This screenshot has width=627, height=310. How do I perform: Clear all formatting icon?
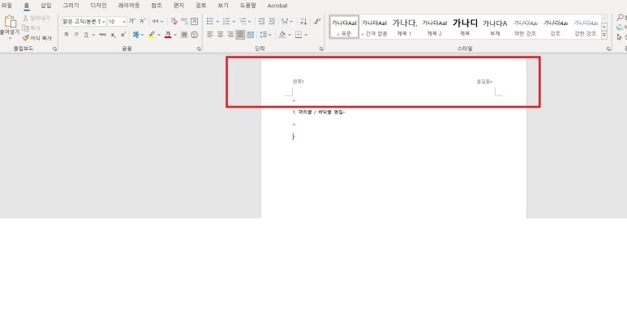(x=174, y=21)
